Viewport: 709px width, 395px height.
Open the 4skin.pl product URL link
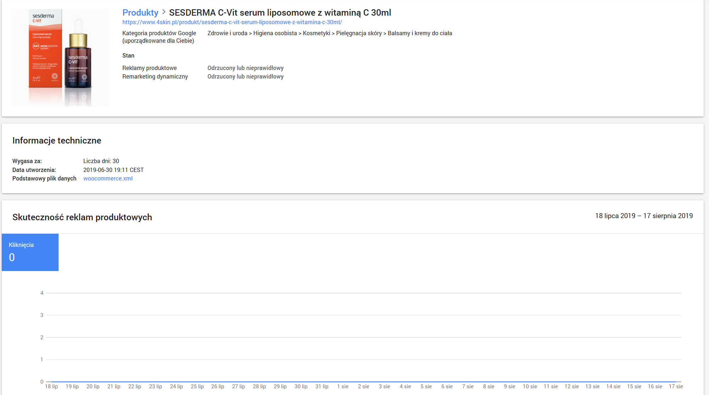[x=232, y=22]
